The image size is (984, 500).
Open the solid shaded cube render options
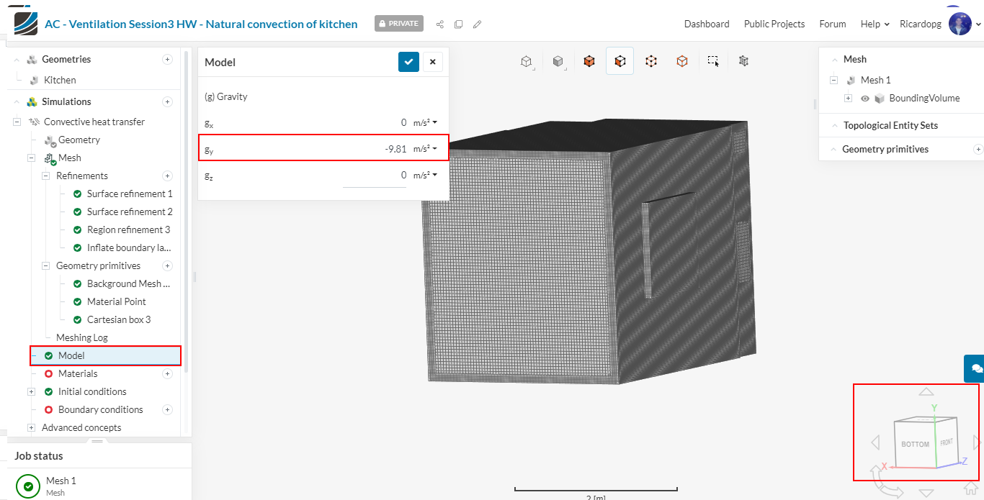point(558,62)
